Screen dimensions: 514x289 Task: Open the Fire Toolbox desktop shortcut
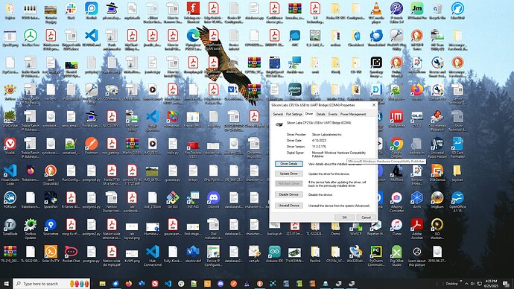(193, 147)
